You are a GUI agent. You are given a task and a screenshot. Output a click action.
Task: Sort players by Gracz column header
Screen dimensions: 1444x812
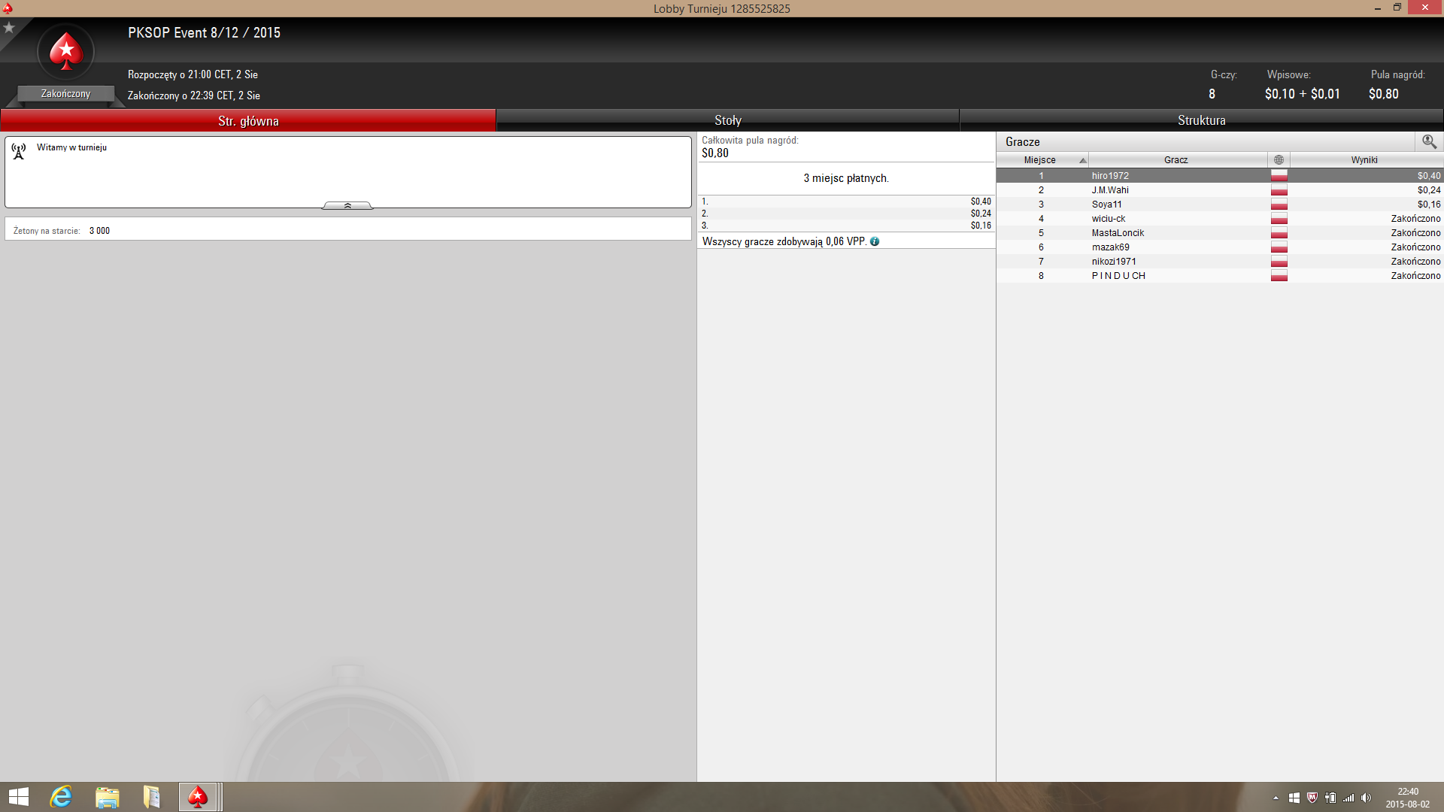pyautogui.click(x=1178, y=160)
